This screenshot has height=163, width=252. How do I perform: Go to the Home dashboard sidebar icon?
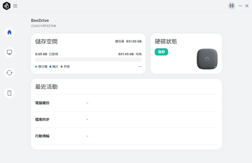(x=9, y=32)
